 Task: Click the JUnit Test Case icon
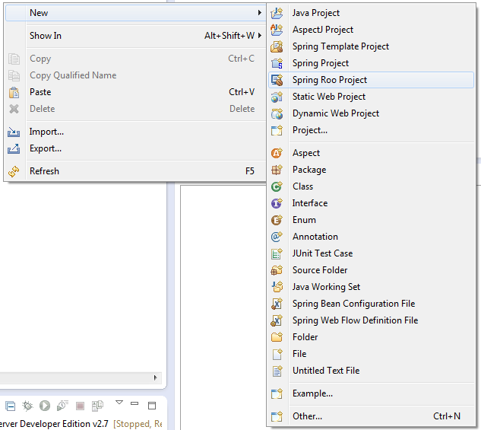coord(277,253)
